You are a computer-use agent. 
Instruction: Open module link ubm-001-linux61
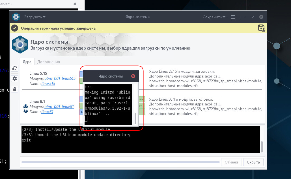pyautogui.click(x=59, y=107)
